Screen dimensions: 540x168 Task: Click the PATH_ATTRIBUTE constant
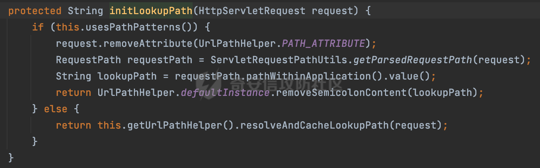[x=323, y=43]
